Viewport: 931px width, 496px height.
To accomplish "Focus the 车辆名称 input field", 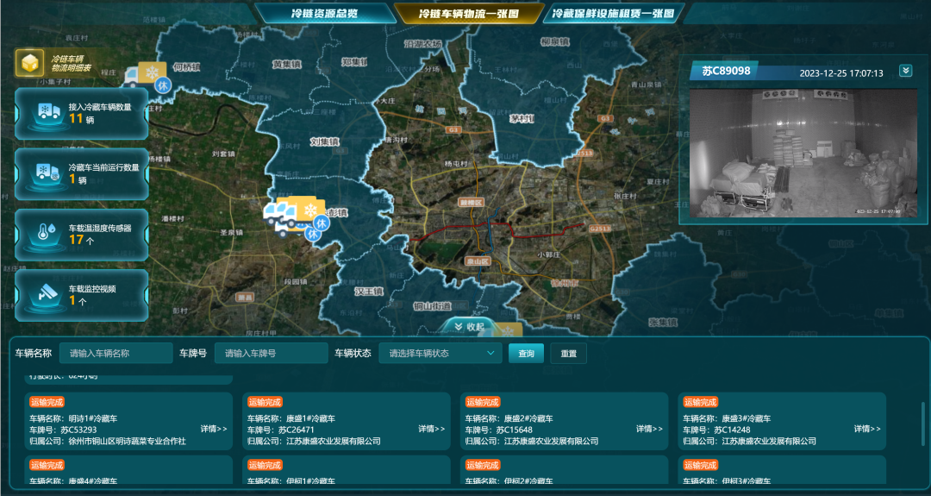I will (116, 353).
